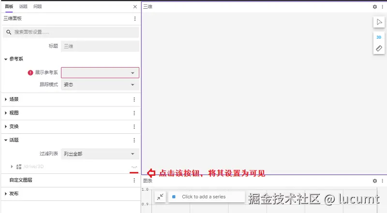
Task: Edit the 标题 input field
Action: point(100,46)
